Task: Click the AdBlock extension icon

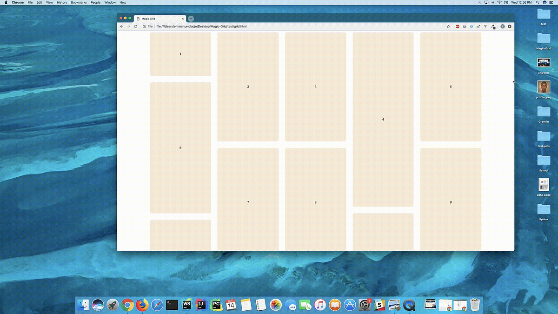Action: [x=457, y=27]
